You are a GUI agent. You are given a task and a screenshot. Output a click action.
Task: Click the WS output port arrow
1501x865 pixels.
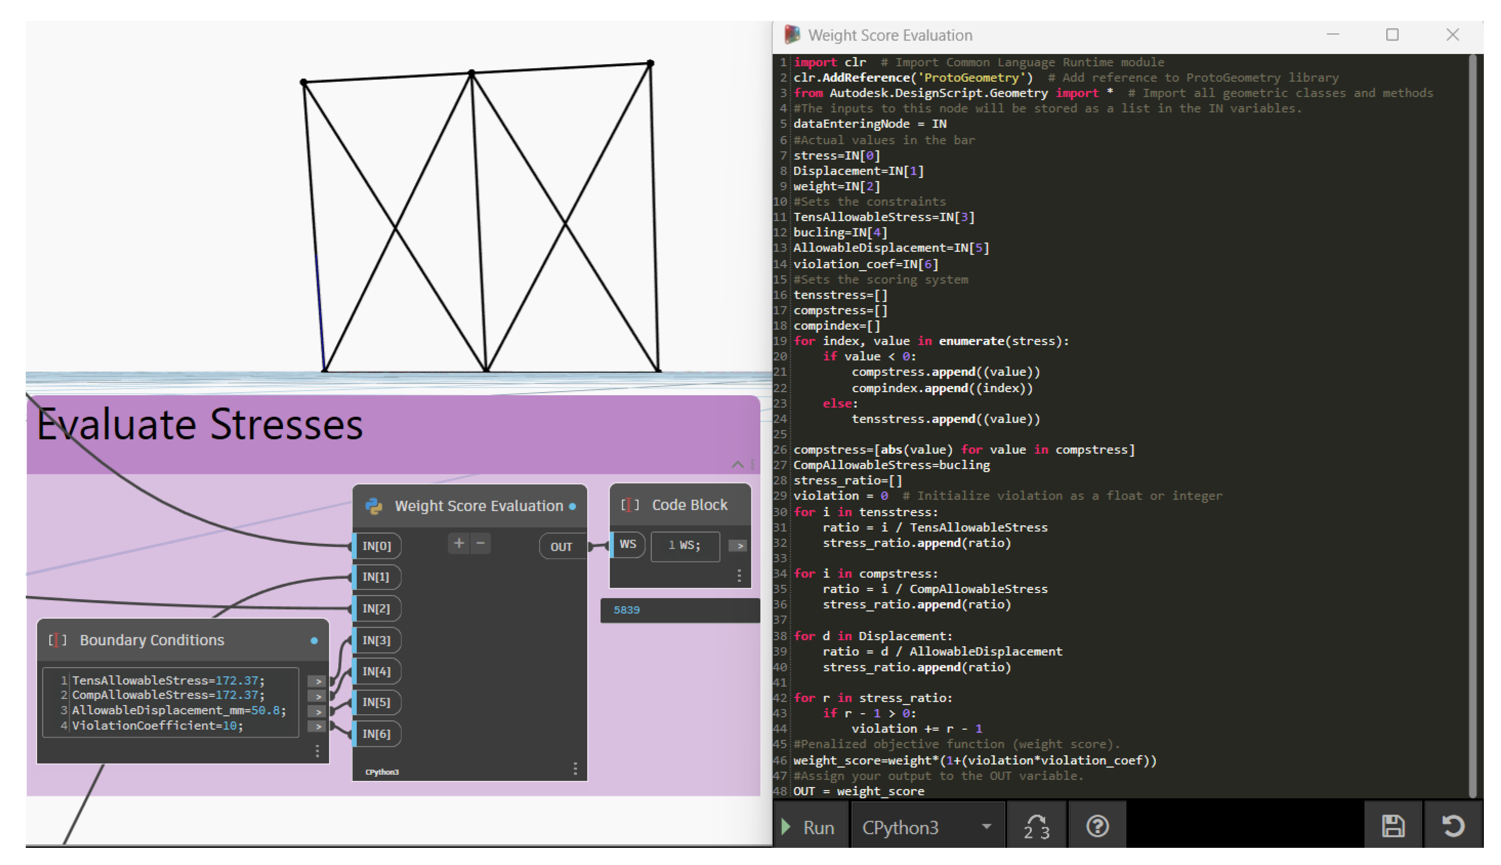738,545
